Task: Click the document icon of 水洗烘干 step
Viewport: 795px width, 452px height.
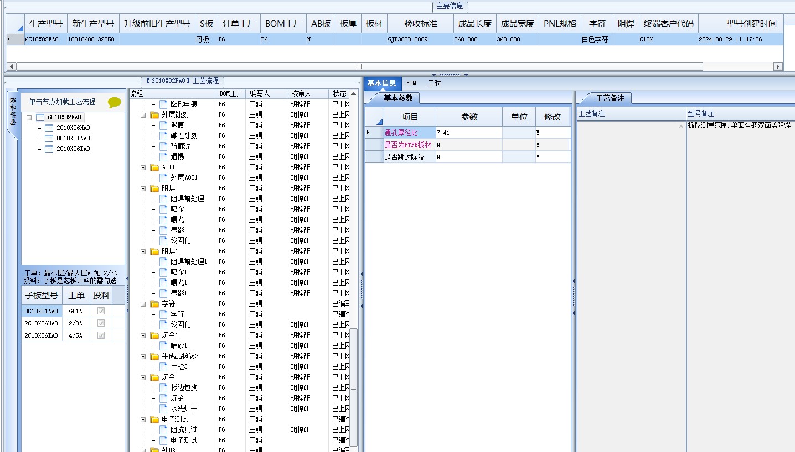Action: pyautogui.click(x=163, y=408)
